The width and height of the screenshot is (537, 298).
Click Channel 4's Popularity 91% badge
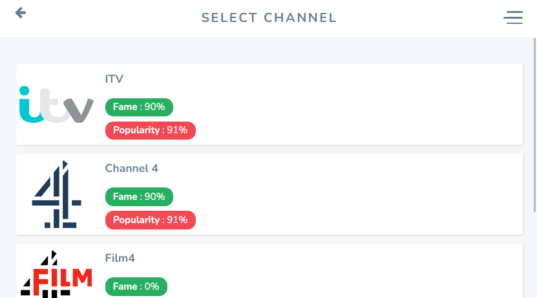(150, 220)
